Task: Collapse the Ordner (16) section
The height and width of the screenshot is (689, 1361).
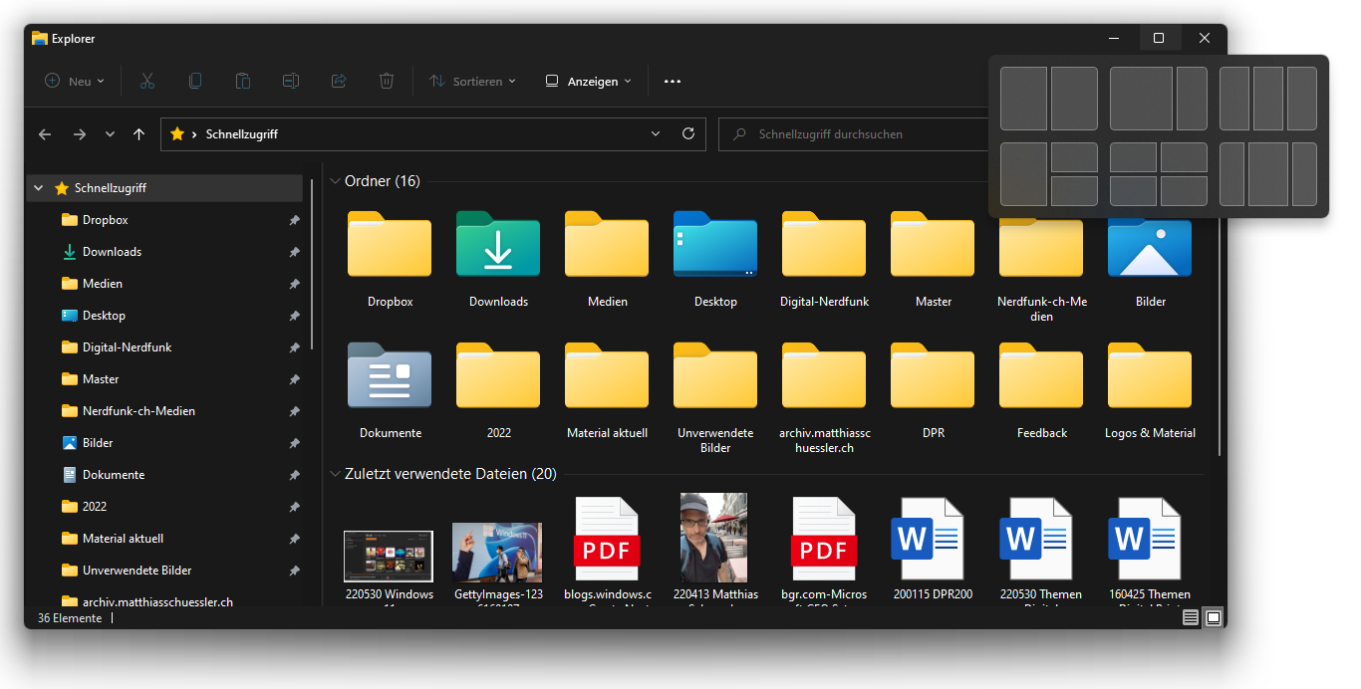Action: coord(336,181)
